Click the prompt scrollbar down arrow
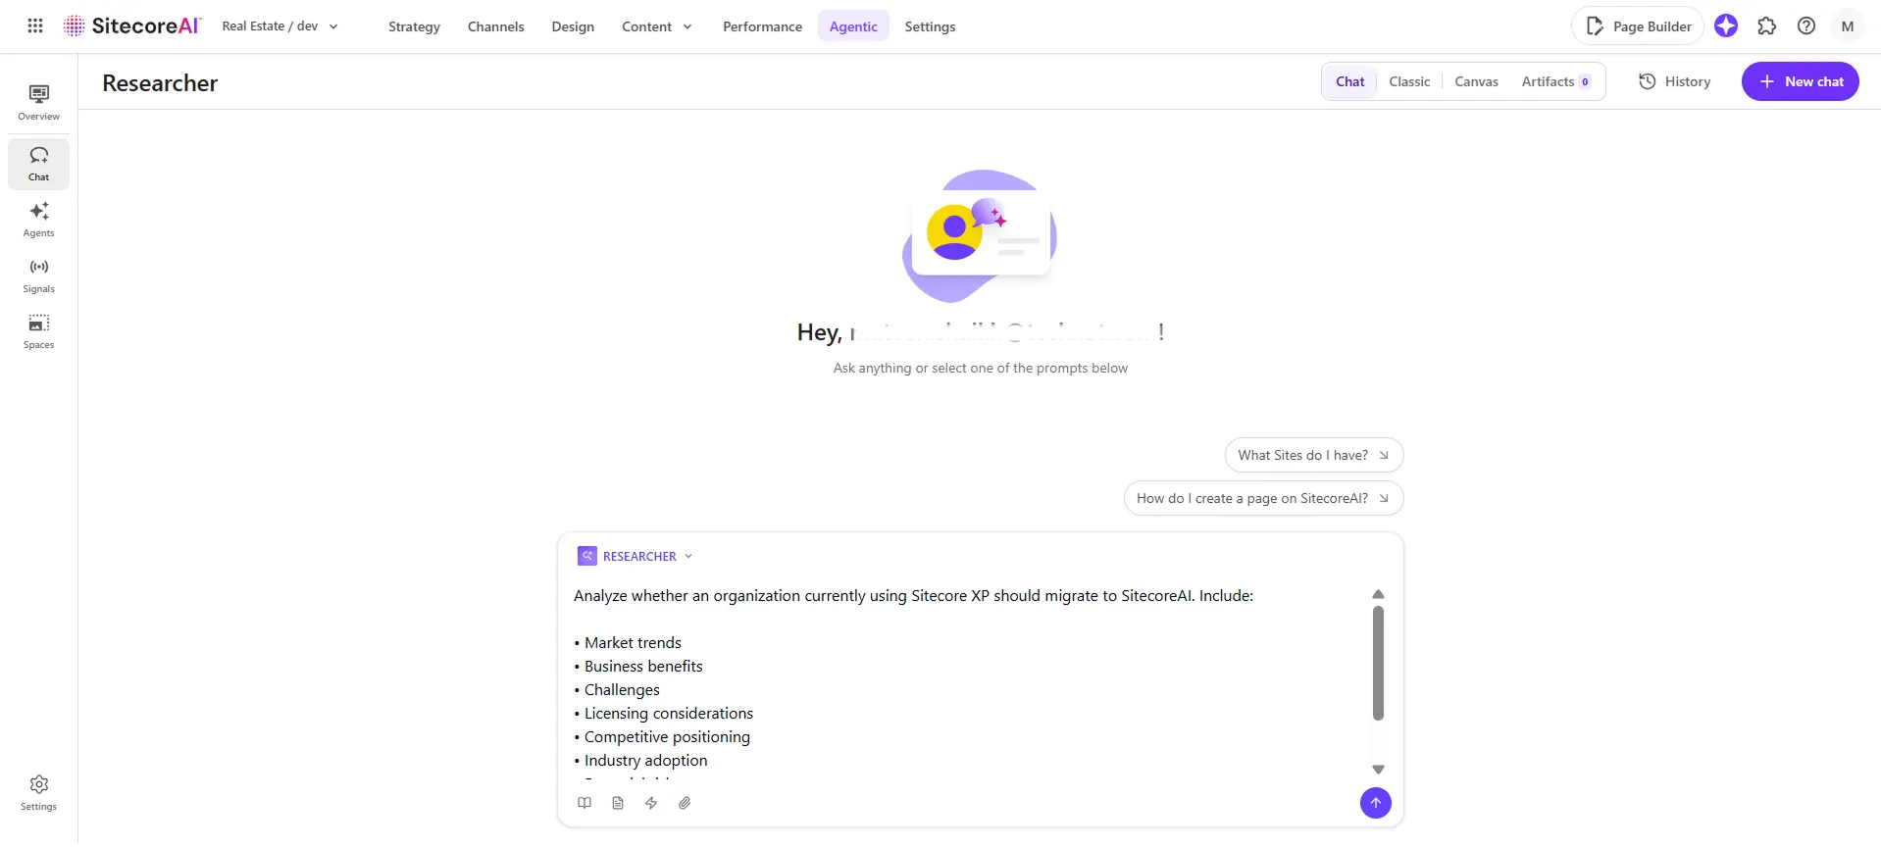1881x849 pixels. (1378, 770)
